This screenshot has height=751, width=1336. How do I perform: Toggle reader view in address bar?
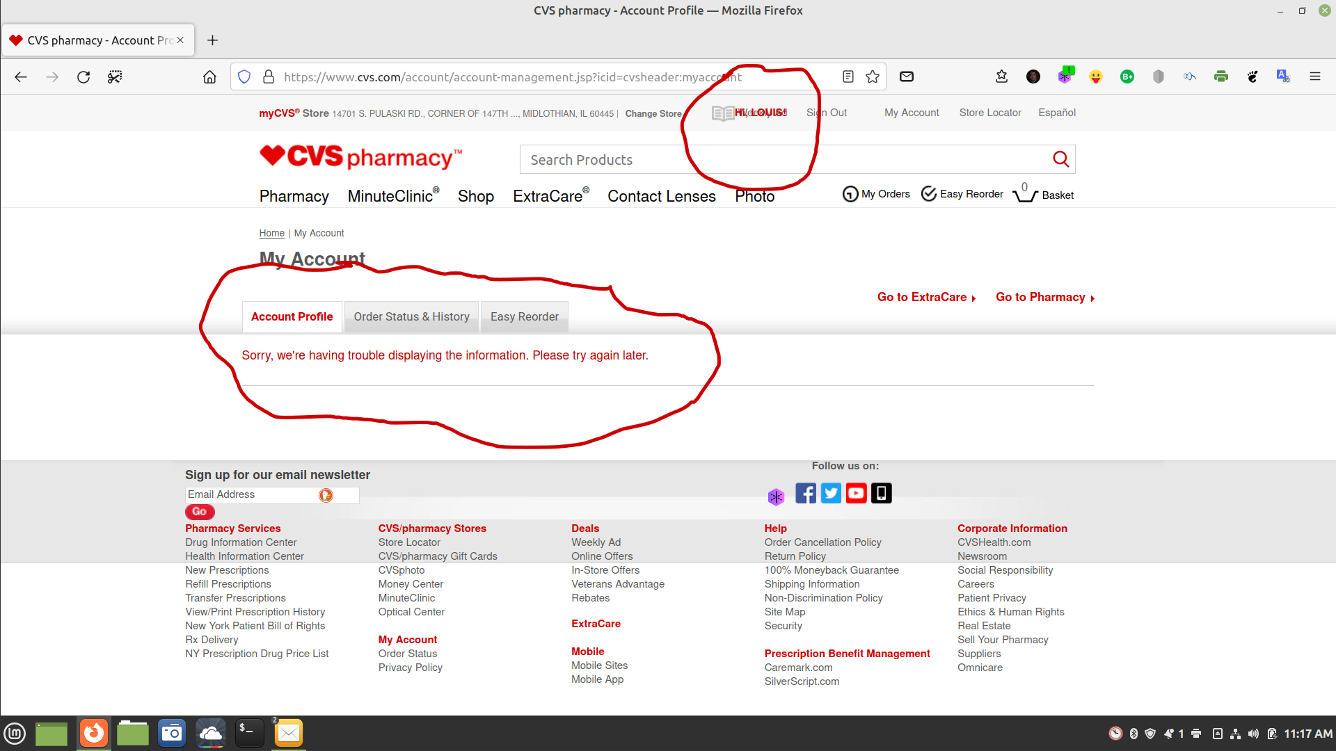(x=848, y=77)
